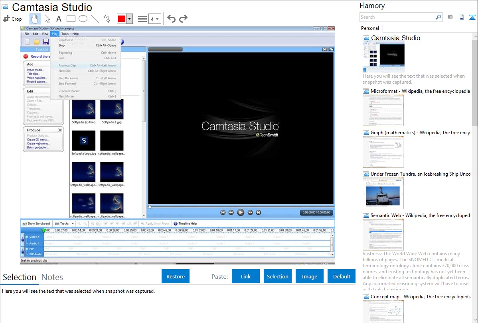Click the camera snapshot icon
This screenshot has height=323, width=478.
coord(450,17)
